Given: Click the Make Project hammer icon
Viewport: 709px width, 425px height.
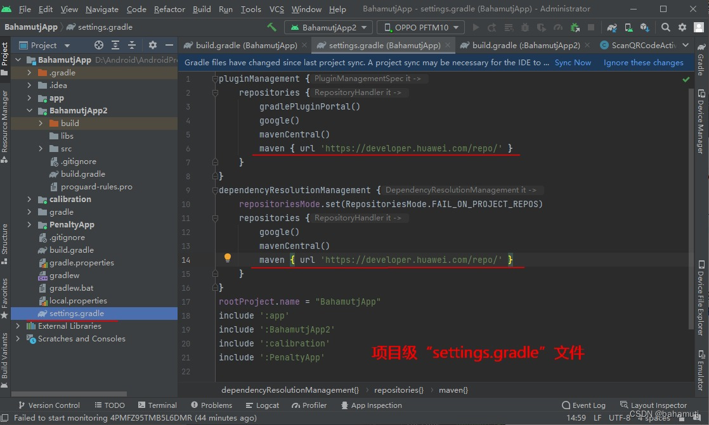Looking at the screenshot, I should 272,27.
